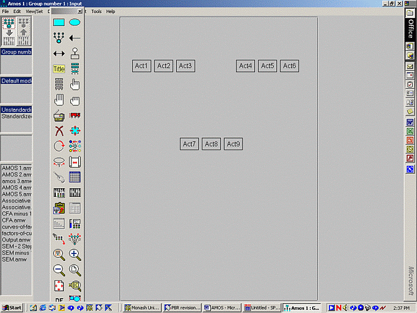417x313 pixels.
Task: Open the File menu
Action: 6,11
